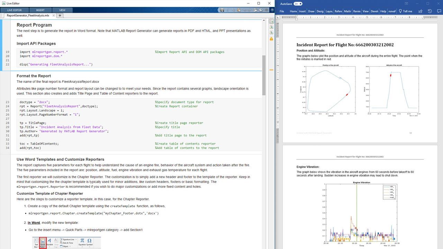Open the INSERT tab in Live Editor
Image resolution: width=443 pixels, height=249 pixels.
(x=40, y=10)
